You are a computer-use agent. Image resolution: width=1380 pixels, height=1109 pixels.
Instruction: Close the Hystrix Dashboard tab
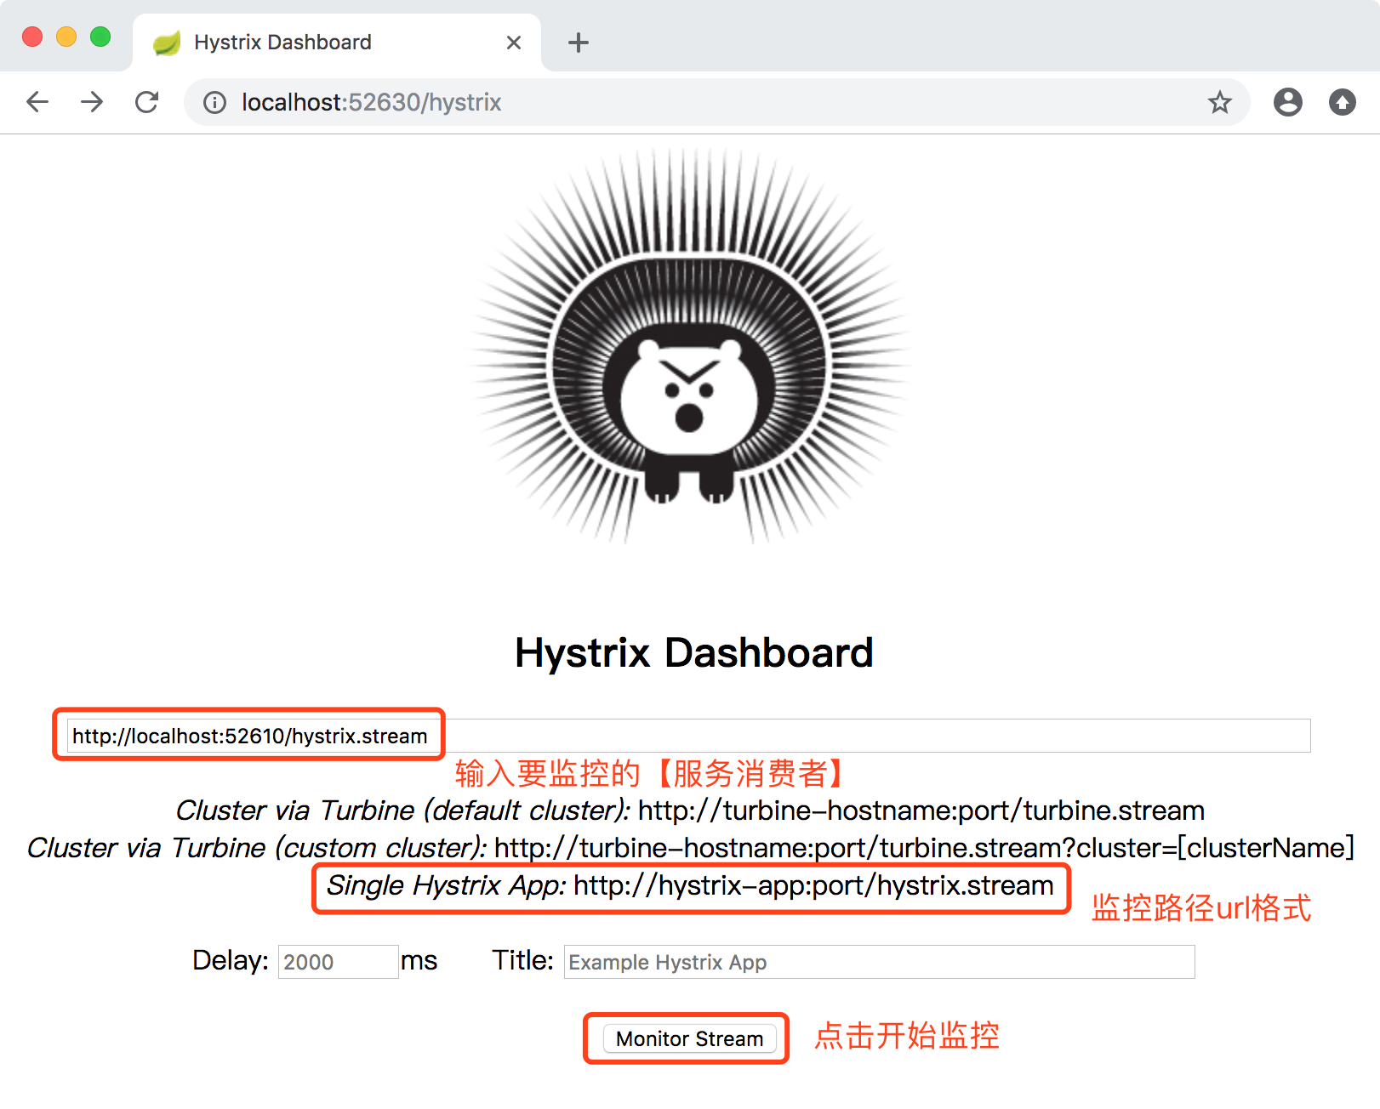pos(514,43)
